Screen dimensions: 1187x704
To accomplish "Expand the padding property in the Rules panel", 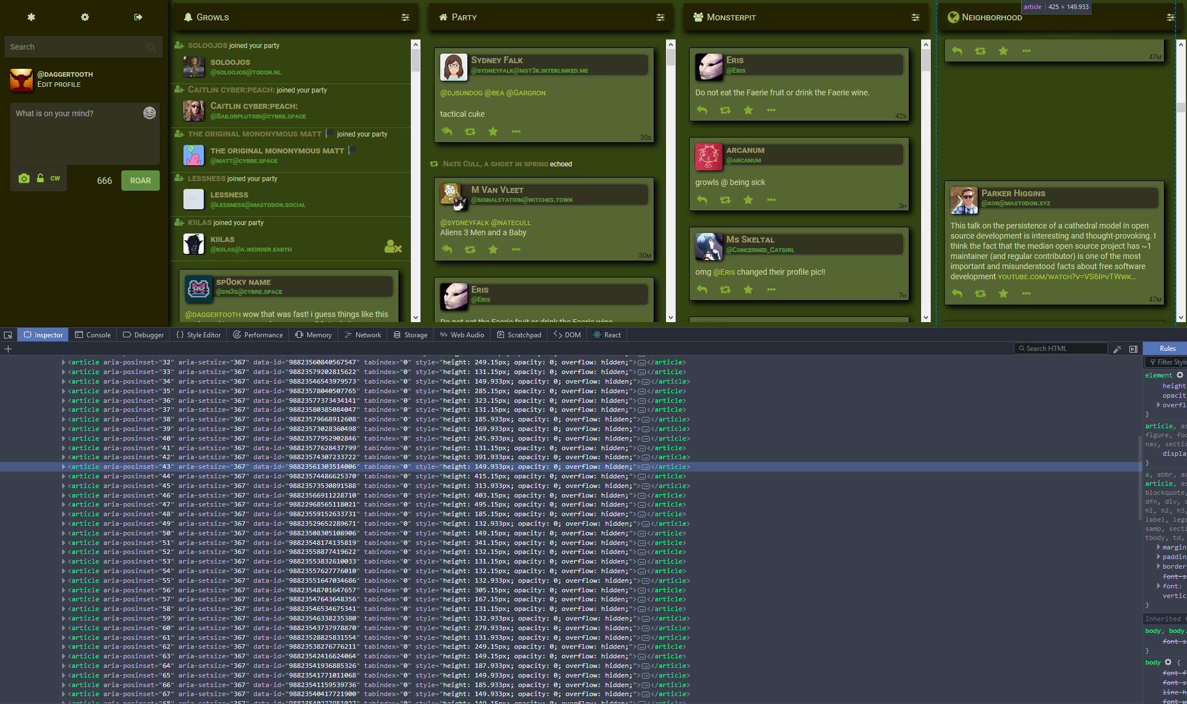I will pyautogui.click(x=1160, y=557).
